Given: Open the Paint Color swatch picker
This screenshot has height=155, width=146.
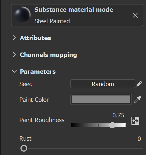Looking at the screenshot, I should click(101, 99).
